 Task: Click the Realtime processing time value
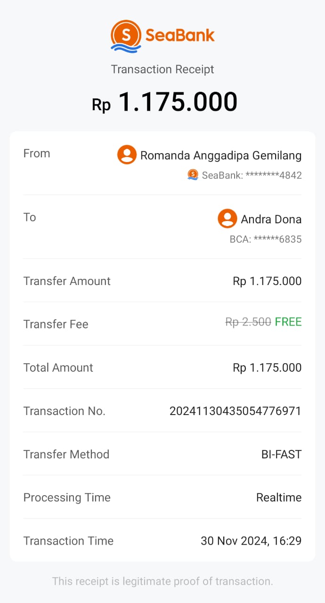coord(279,497)
